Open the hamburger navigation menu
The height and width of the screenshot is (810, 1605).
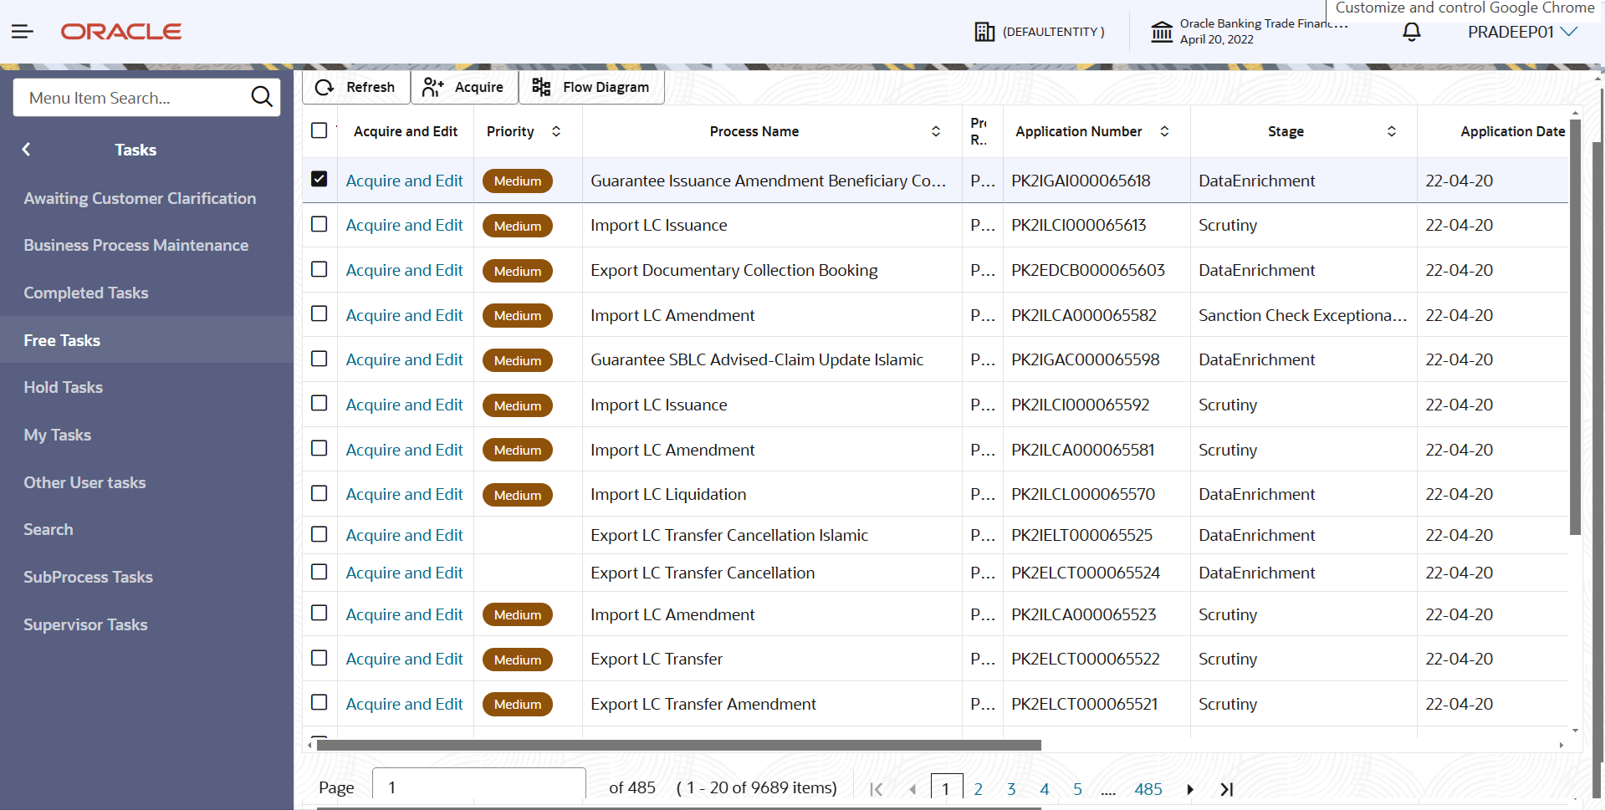click(x=23, y=32)
